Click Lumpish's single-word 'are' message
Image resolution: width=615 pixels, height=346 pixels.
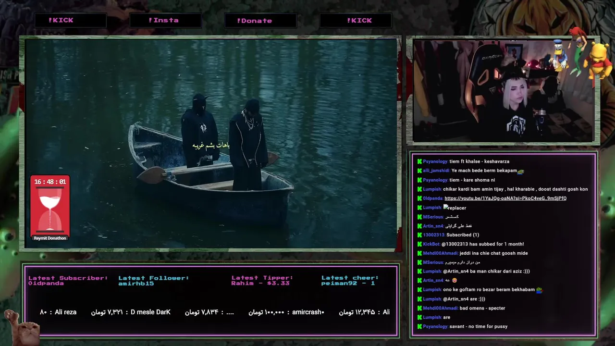pyautogui.click(x=447, y=317)
